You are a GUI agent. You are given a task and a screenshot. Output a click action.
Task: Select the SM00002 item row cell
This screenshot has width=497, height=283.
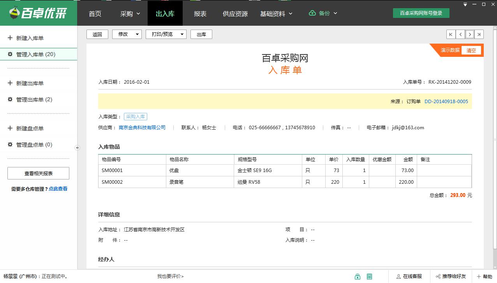132,182
